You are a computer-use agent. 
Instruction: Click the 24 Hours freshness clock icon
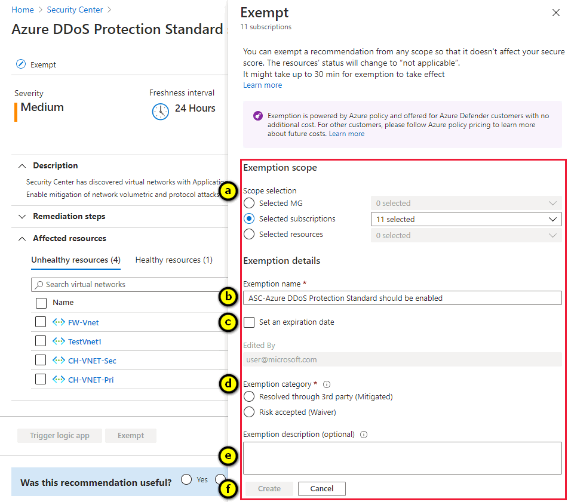point(161,111)
